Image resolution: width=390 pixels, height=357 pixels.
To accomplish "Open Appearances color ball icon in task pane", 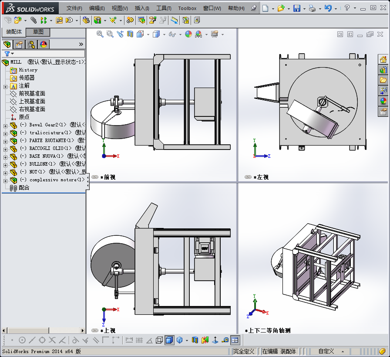I will coord(383,101).
